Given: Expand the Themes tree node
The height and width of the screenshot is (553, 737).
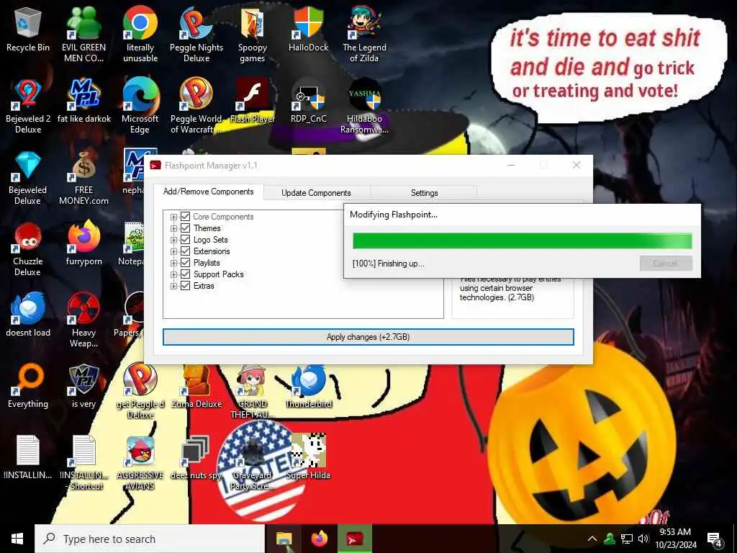Looking at the screenshot, I should 173,228.
